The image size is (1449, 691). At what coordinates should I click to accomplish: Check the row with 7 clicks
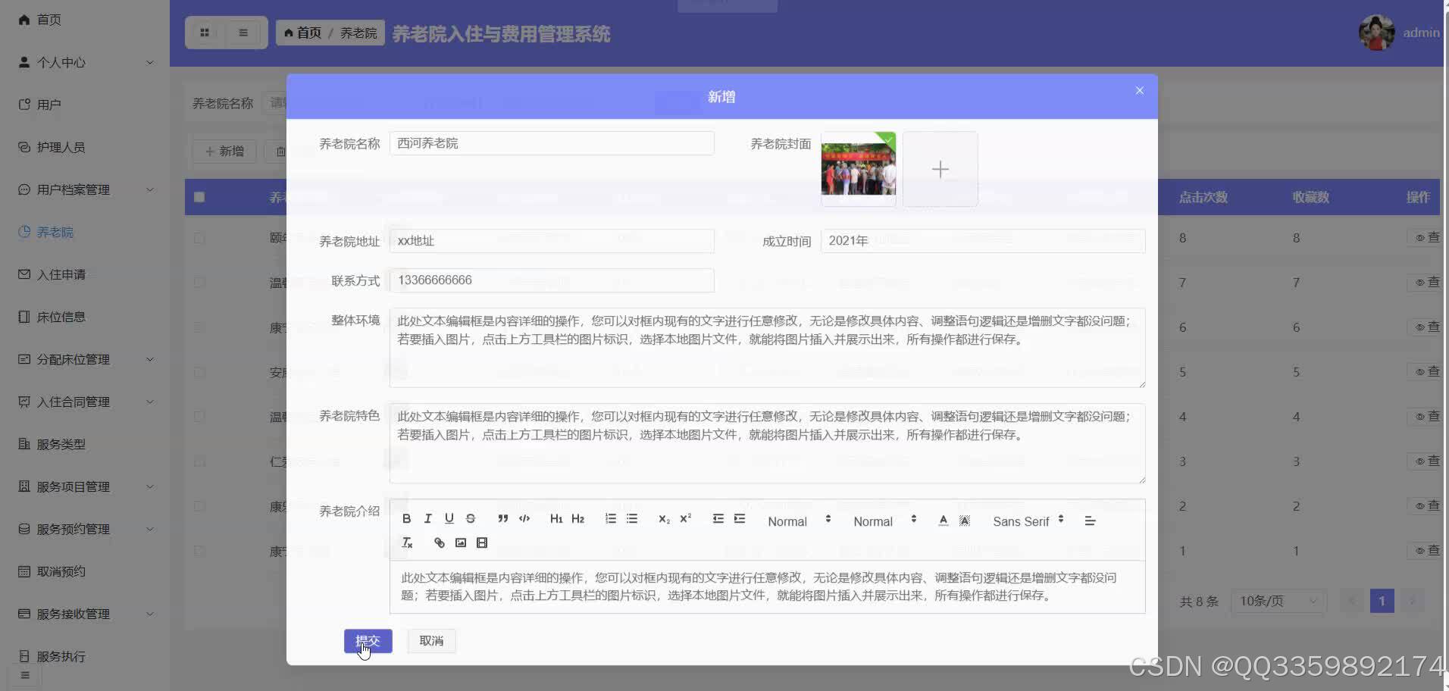point(199,283)
